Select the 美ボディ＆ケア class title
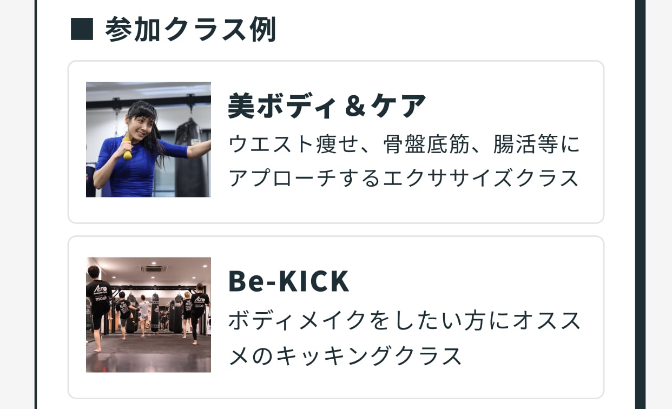The image size is (672, 409). point(327,105)
